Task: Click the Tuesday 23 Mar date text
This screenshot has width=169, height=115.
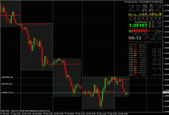Action: pos(155,39)
